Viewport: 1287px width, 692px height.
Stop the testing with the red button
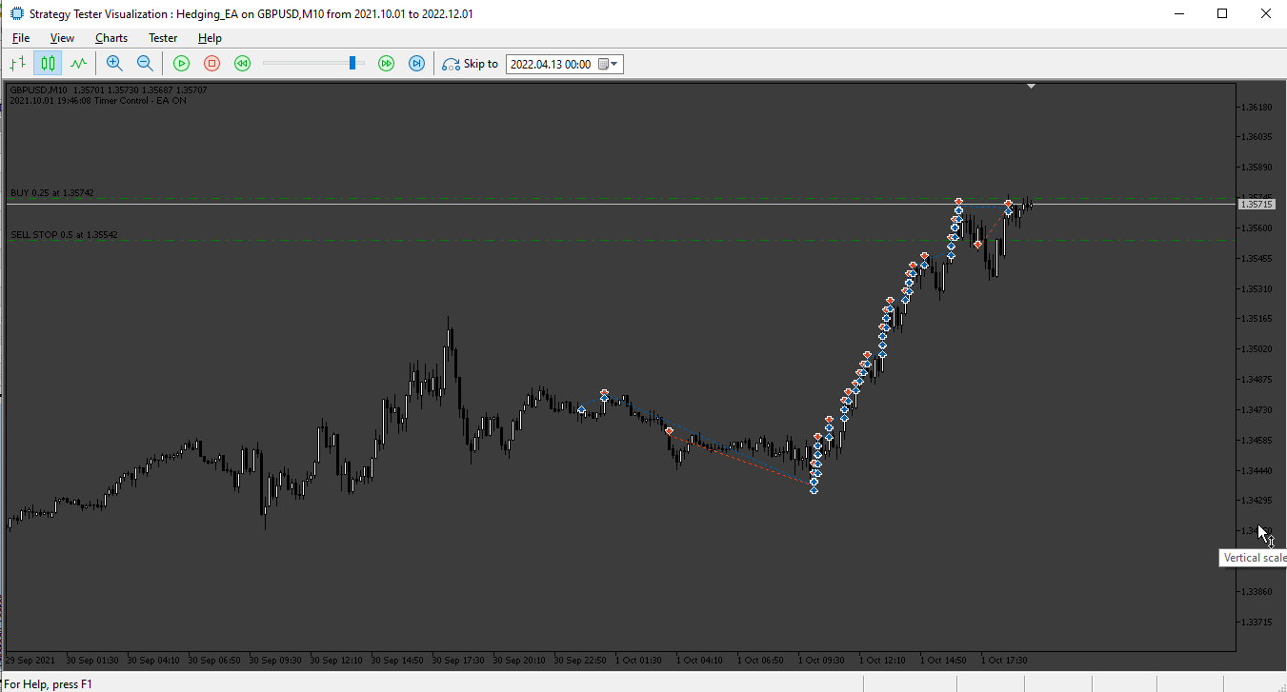tap(211, 64)
